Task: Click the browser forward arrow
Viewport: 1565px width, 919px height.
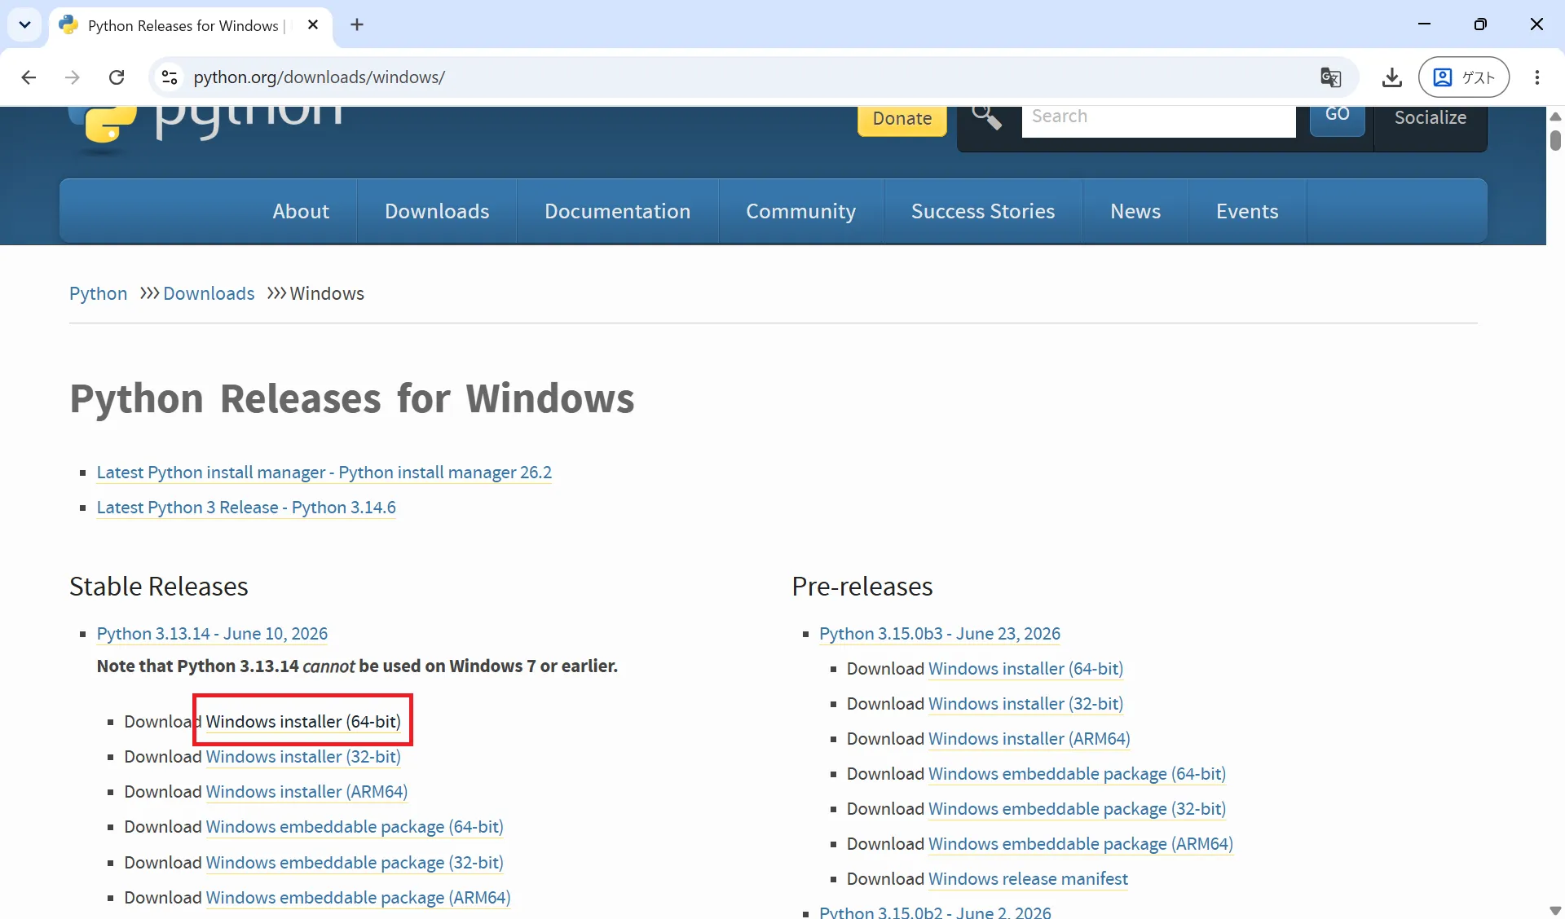Action: click(73, 77)
